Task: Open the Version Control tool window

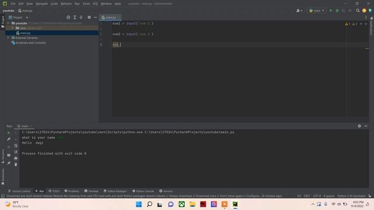Action: 19,191
